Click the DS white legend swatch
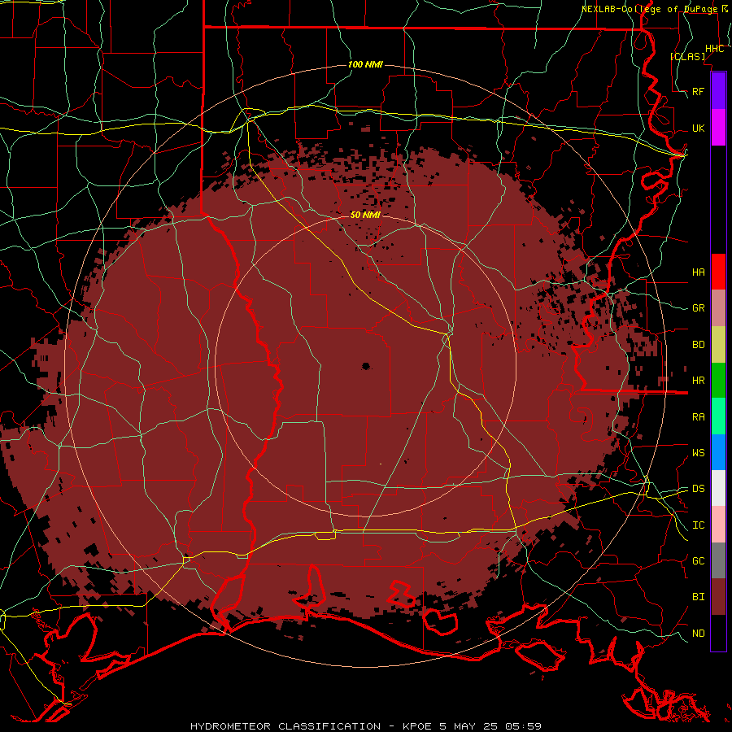The width and height of the screenshot is (732, 732). 718,488
